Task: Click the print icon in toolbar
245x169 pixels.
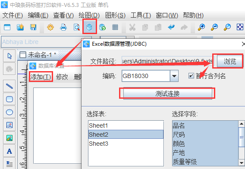Action: point(63,27)
